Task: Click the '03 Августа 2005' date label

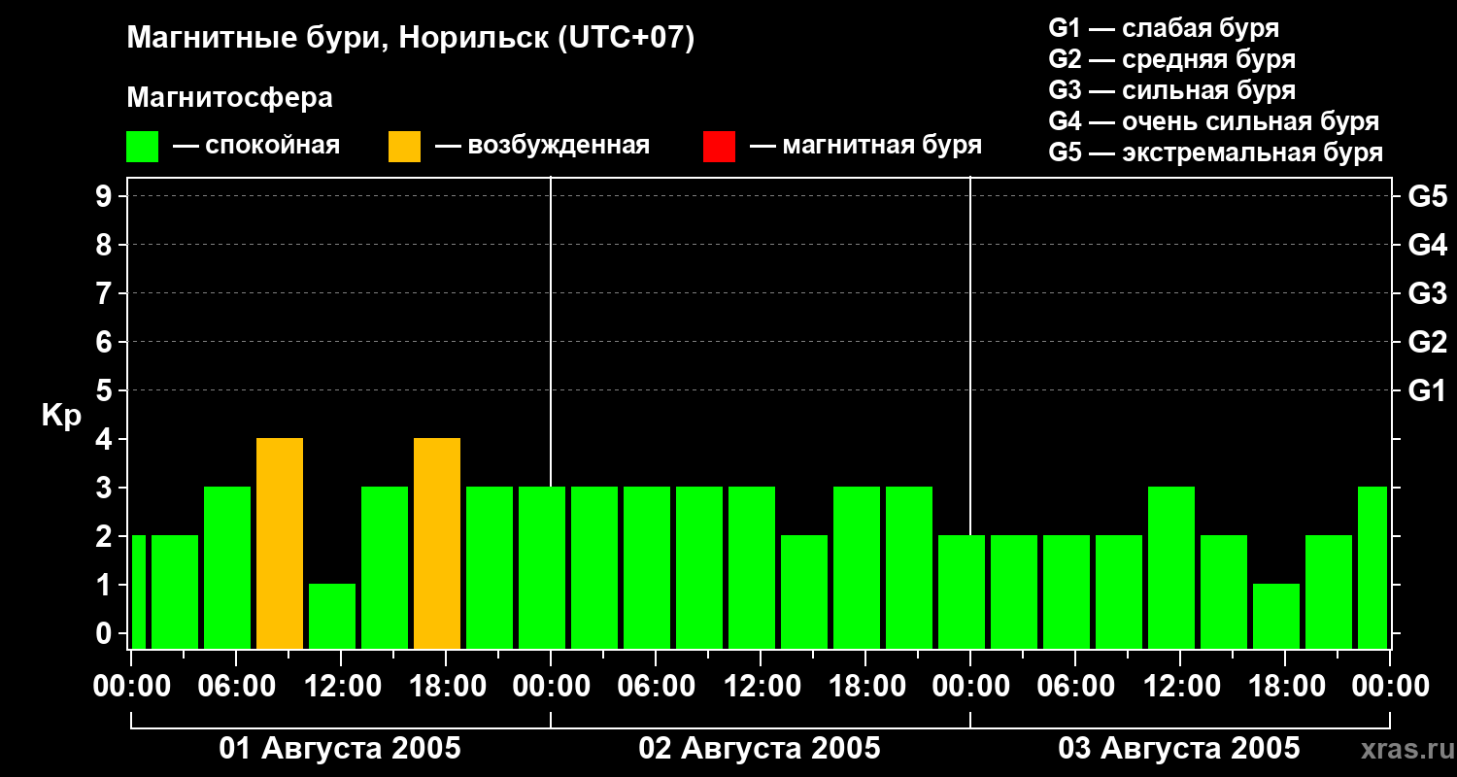Action: tap(1179, 749)
